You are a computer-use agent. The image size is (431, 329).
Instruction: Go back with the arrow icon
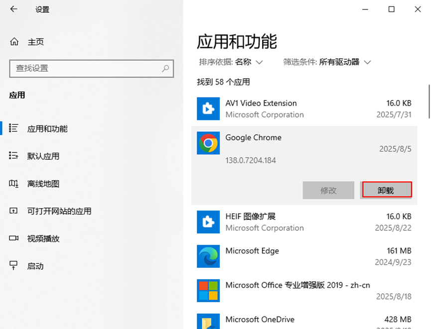[13, 9]
